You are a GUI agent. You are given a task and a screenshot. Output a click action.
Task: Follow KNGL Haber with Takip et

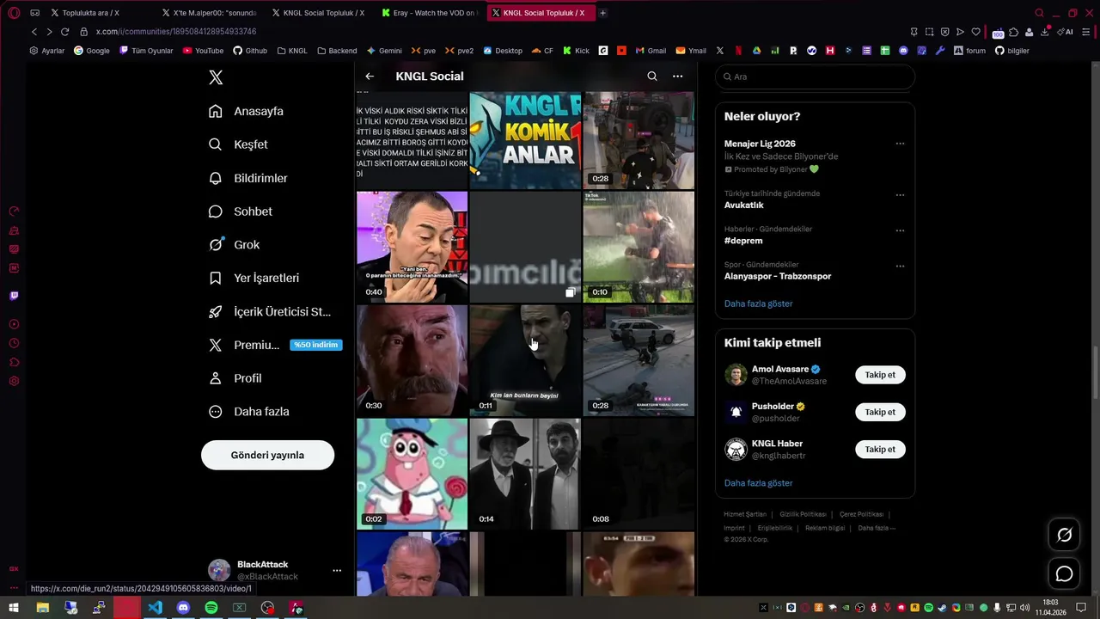click(880, 449)
